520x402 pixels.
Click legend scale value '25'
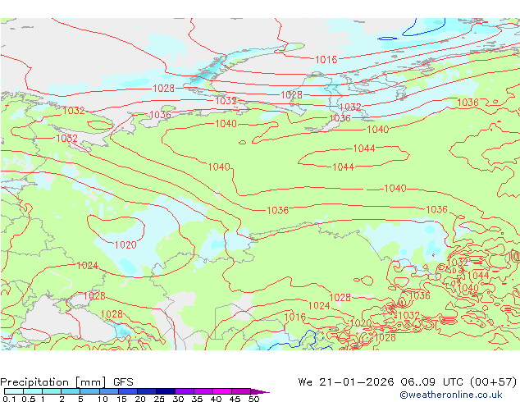[159, 399]
